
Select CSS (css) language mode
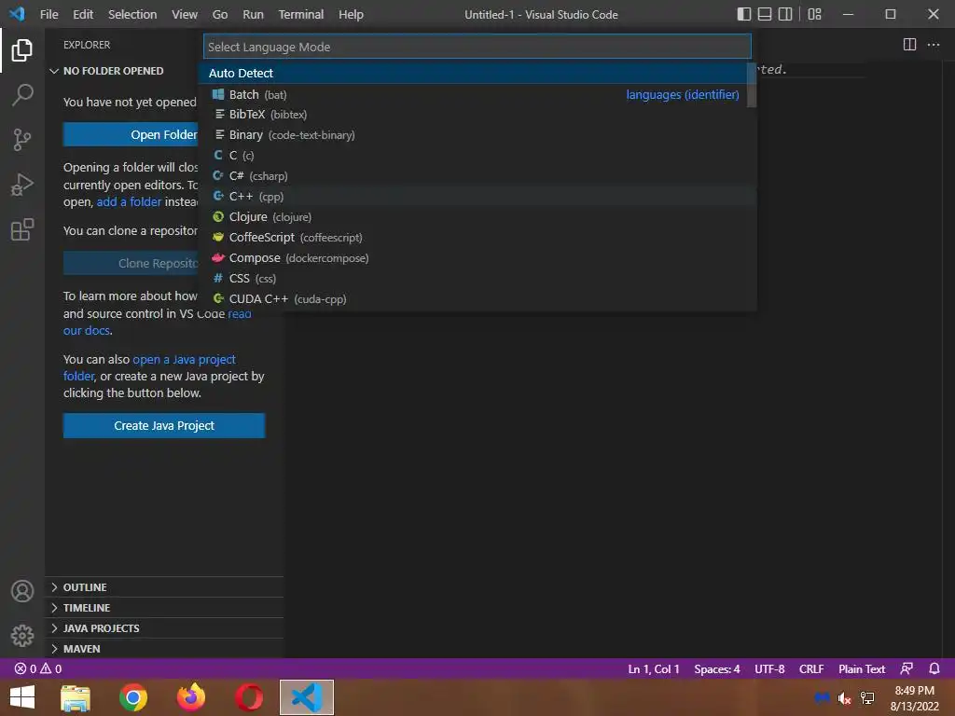[477, 278]
